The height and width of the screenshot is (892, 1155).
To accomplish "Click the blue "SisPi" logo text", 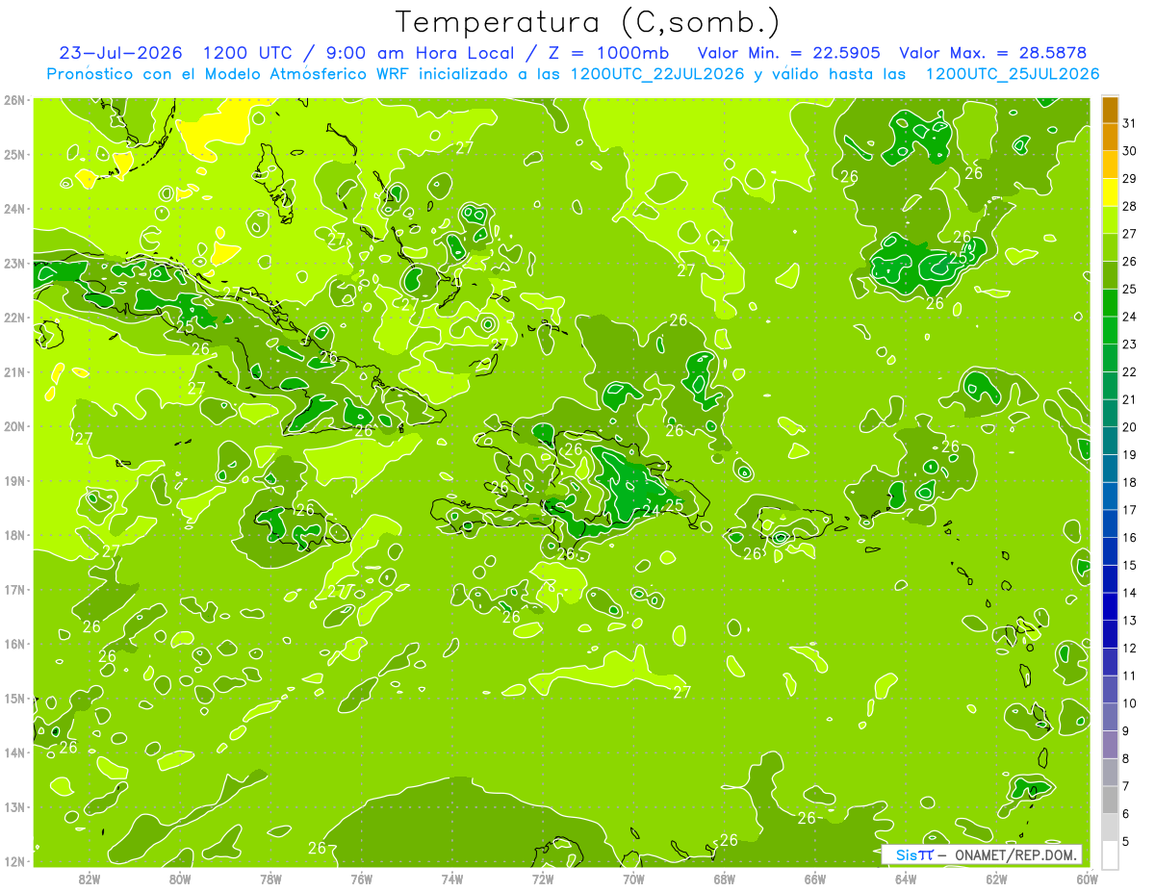I will [x=913, y=855].
